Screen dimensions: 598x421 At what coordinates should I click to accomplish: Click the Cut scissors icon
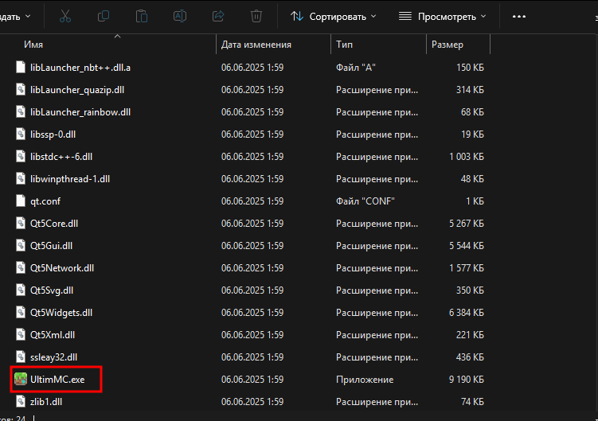point(65,16)
